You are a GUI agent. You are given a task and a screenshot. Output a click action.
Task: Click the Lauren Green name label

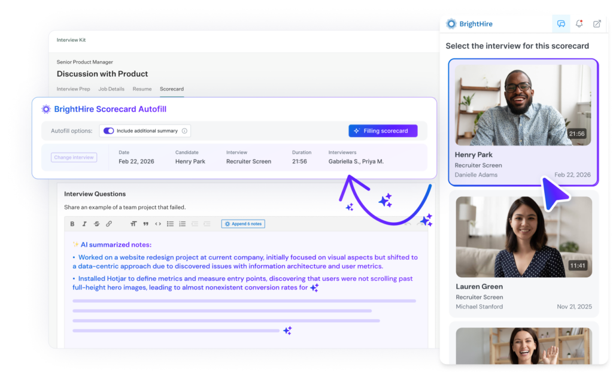480,287
